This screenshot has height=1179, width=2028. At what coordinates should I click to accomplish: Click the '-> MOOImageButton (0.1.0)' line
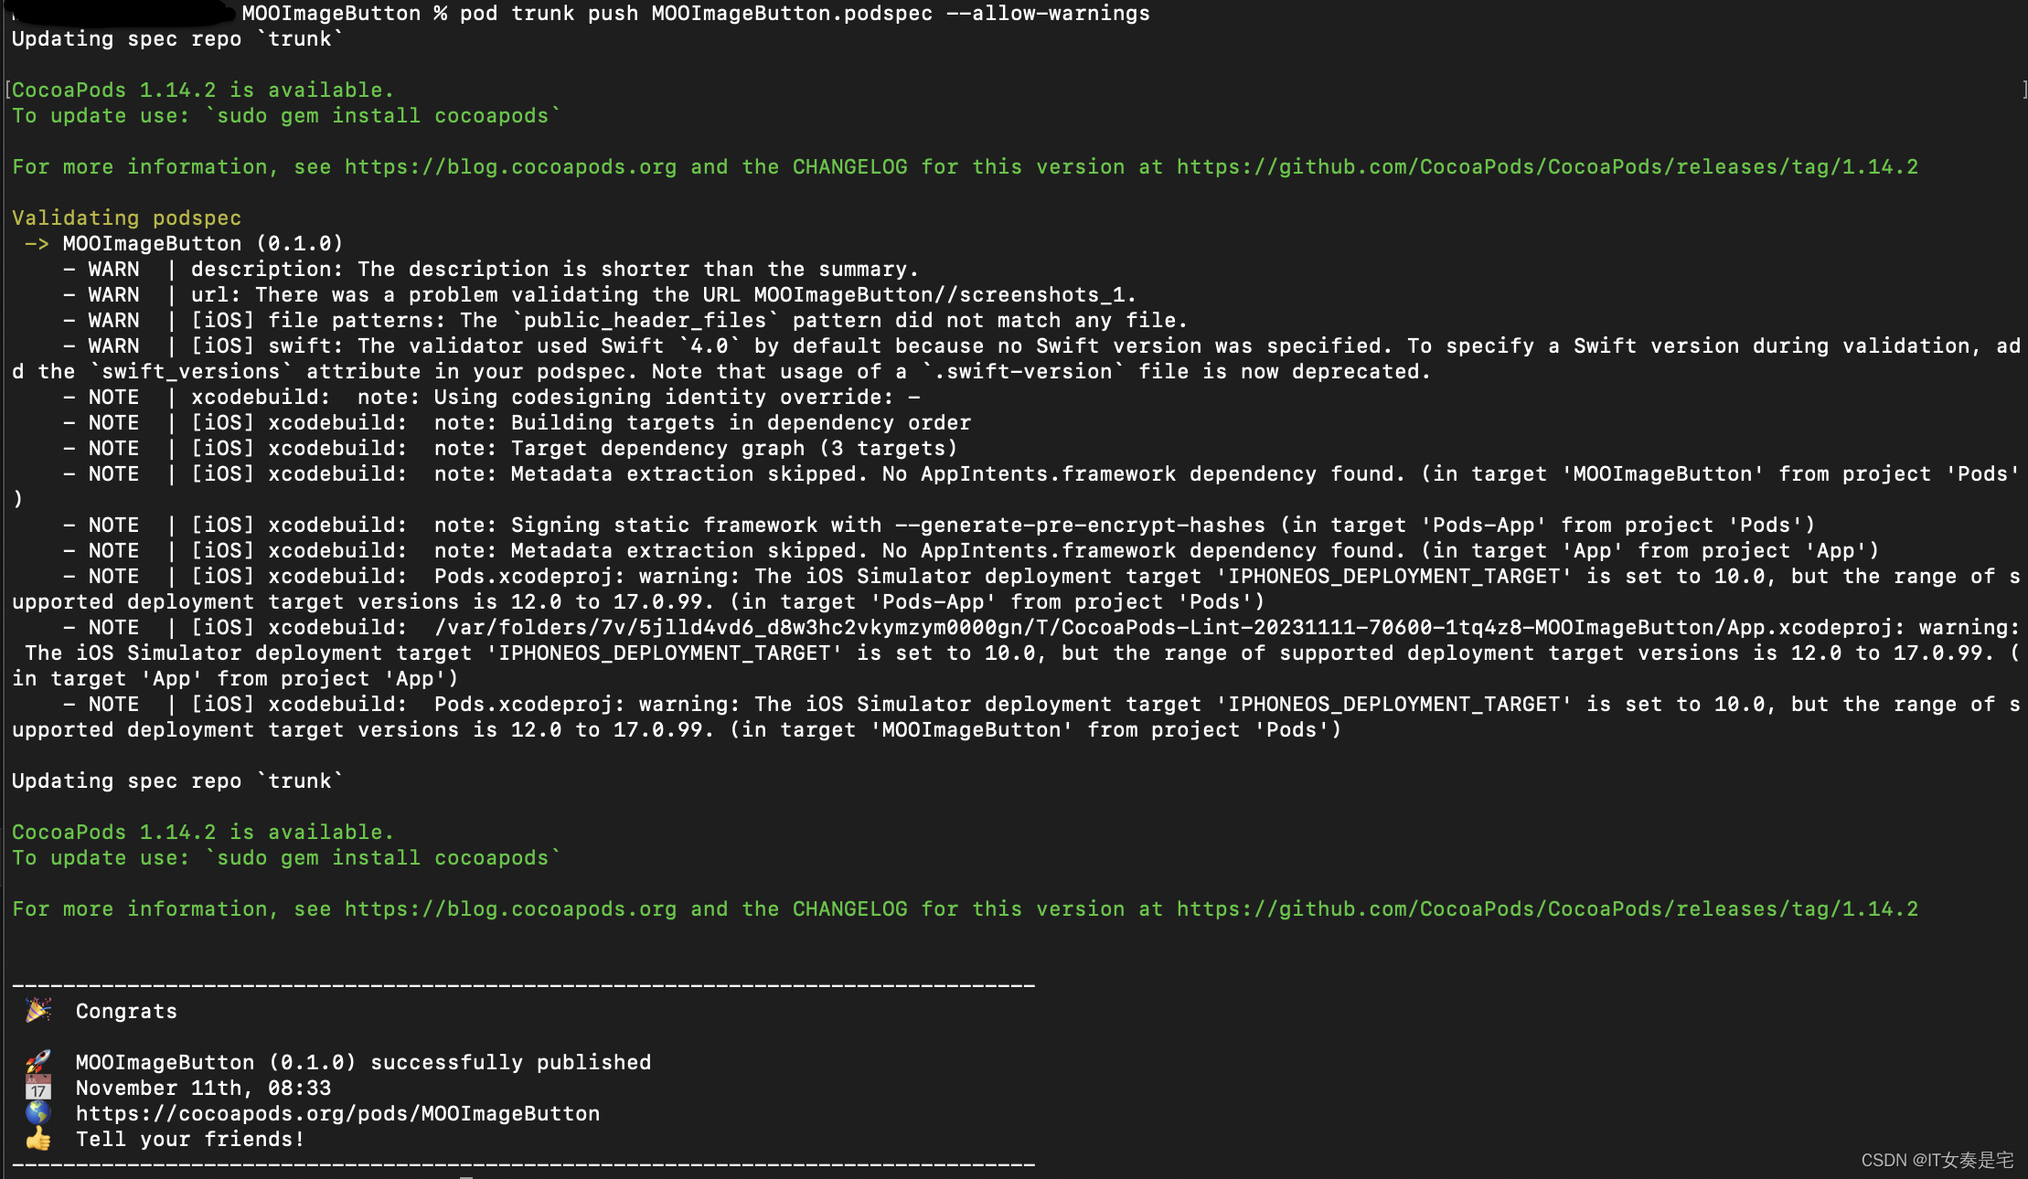(x=184, y=243)
